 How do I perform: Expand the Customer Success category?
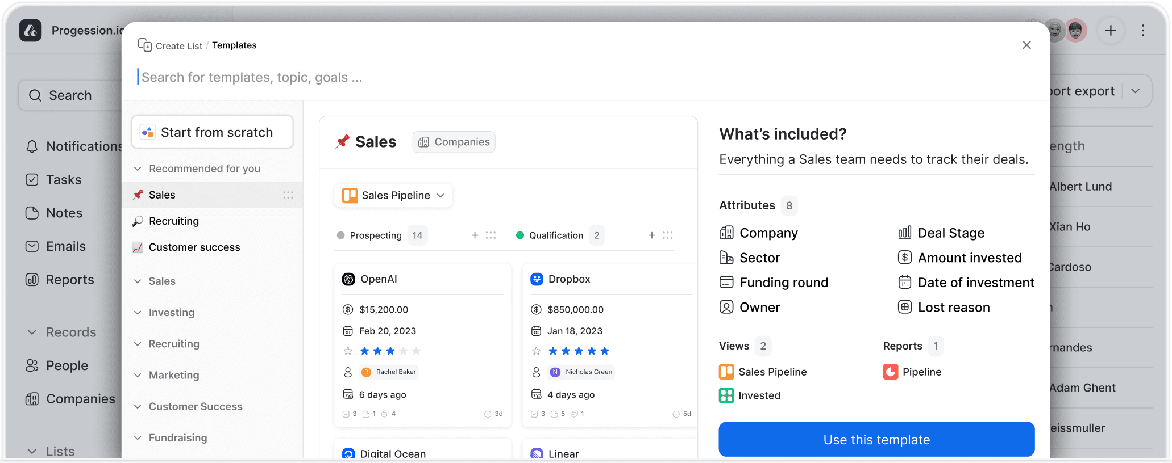coord(138,407)
